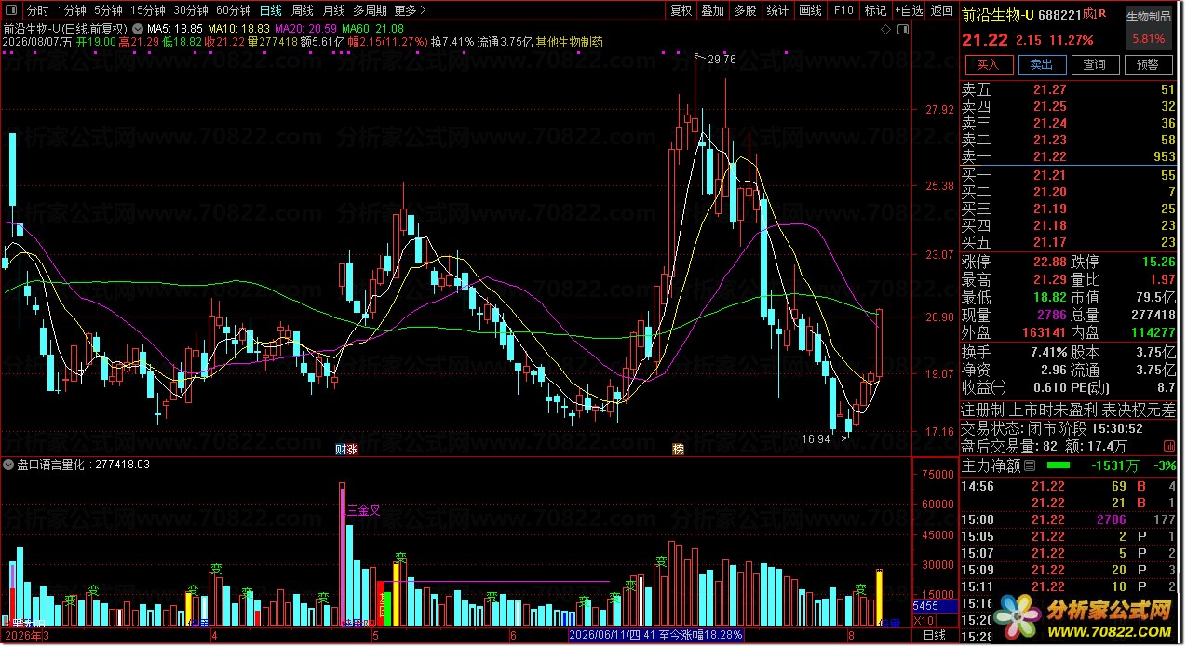
Task: Click the F10 company info button
Action: [x=843, y=11]
